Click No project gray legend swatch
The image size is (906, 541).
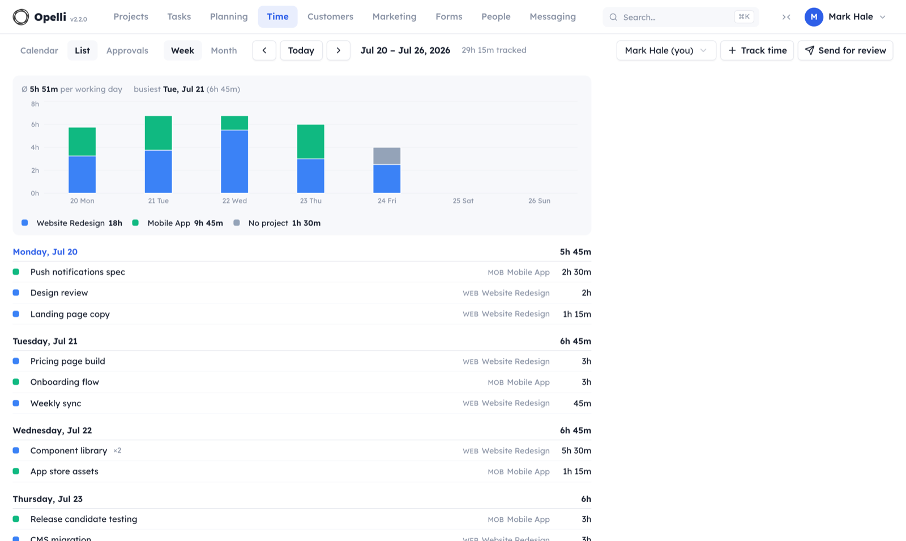tap(237, 223)
